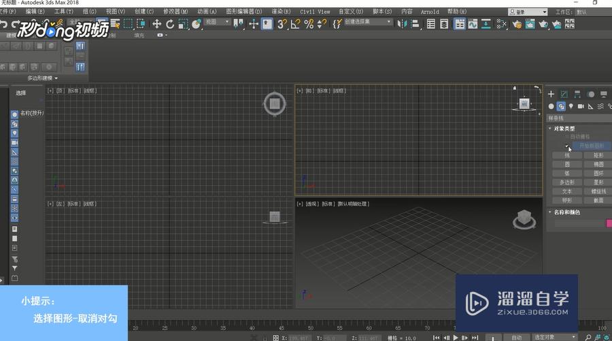Open the named selection sets dropdown
612x341 pixels.
(368, 22)
